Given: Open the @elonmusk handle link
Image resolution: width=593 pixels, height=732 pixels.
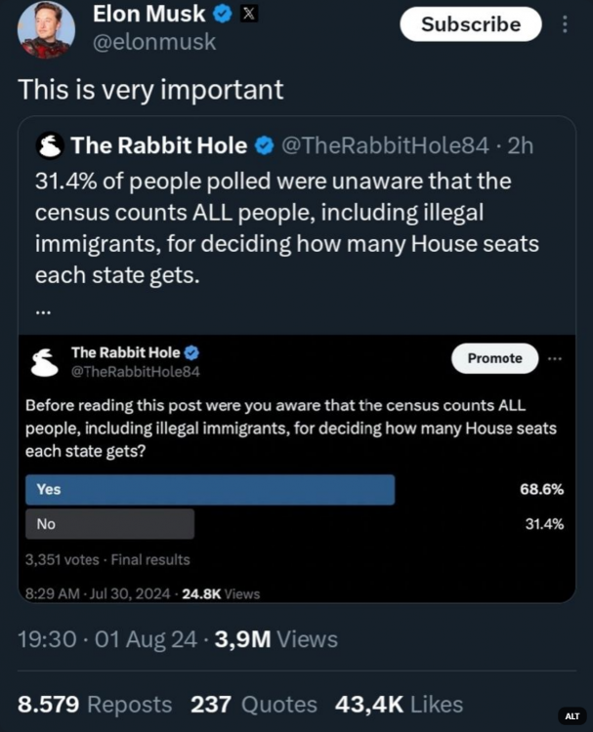Looking at the screenshot, I should [x=154, y=42].
